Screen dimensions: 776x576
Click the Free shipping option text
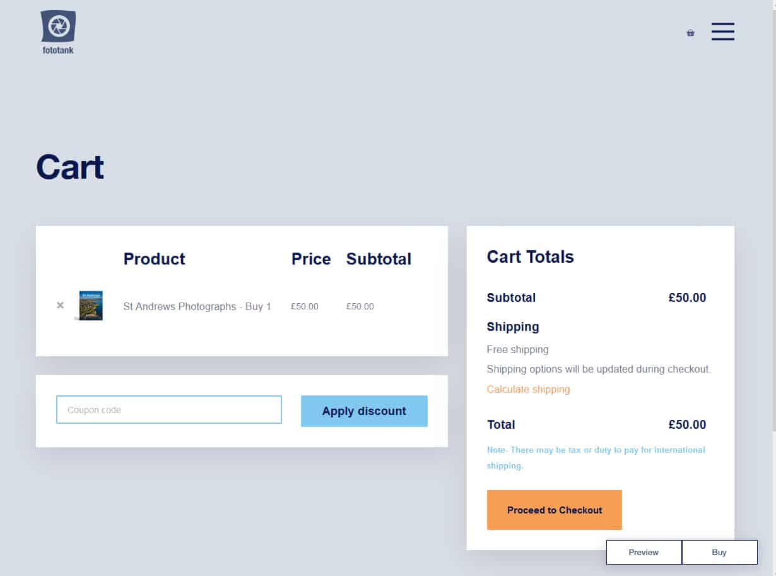(x=517, y=349)
